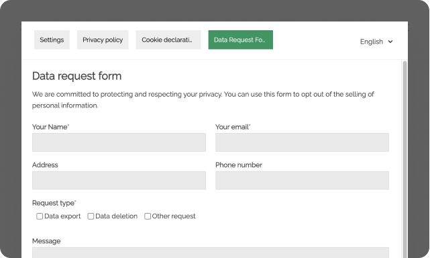Switch to the Privacy policy tab
Screen dimensions: 430x258
click(x=103, y=40)
